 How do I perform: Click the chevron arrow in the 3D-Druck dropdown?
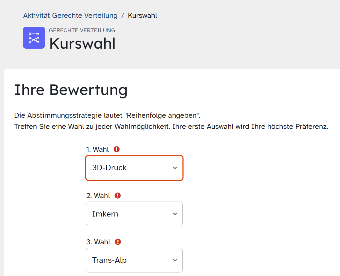175,168
